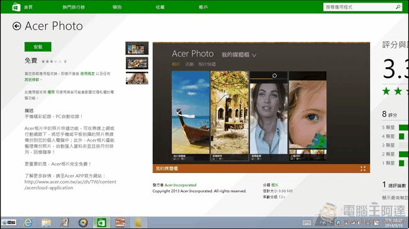The height and width of the screenshot is (229, 409).
Task: Click the 5 顆星 rating bar
Action: [403, 128]
